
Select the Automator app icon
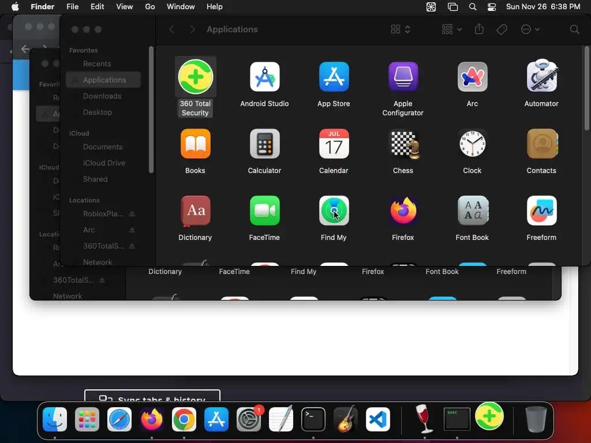click(541, 76)
